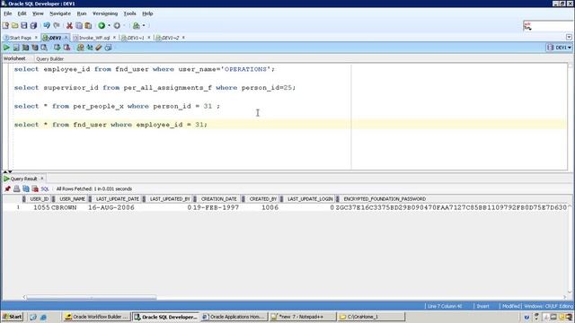Open the View menu
The width and height of the screenshot is (575, 323).
point(38,13)
